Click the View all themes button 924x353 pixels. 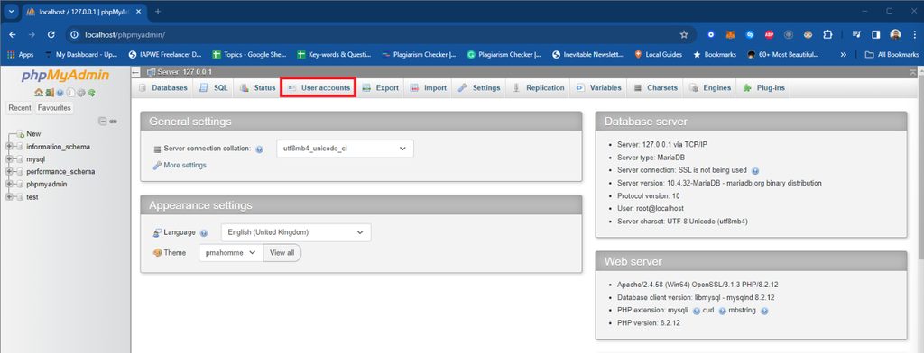(x=282, y=252)
